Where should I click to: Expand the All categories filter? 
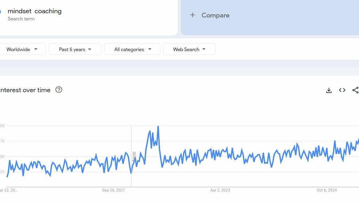(x=132, y=49)
